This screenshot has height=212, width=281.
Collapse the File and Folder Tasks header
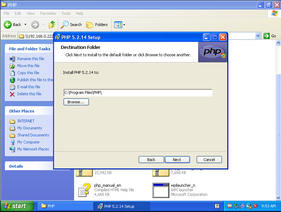pos(30,49)
